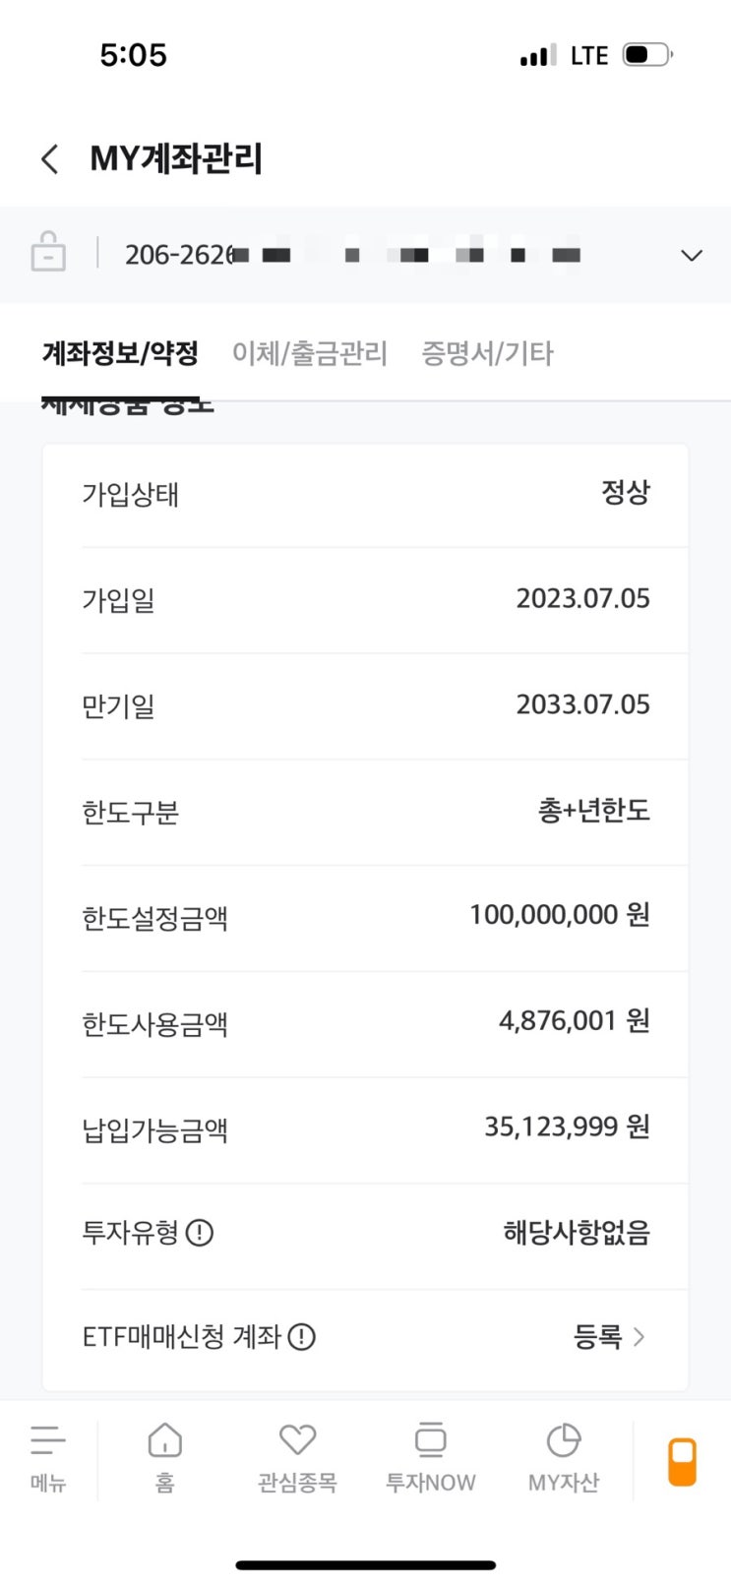Switch to 증명서/기타 tab
The width and height of the screenshot is (731, 1585).
tap(487, 353)
